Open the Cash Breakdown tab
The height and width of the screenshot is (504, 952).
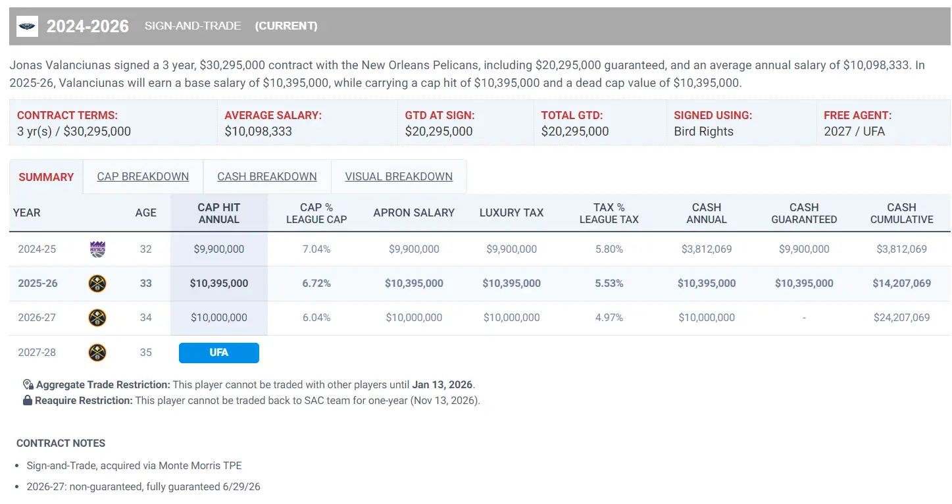pyautogui.click(x=267, y=177)
